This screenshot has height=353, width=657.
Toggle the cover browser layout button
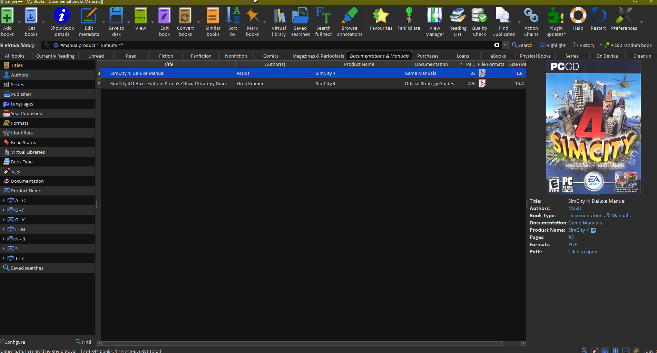point(605,351)
